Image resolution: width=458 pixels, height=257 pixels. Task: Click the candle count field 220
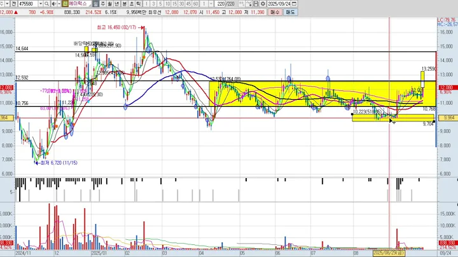(x=221, y=4)
